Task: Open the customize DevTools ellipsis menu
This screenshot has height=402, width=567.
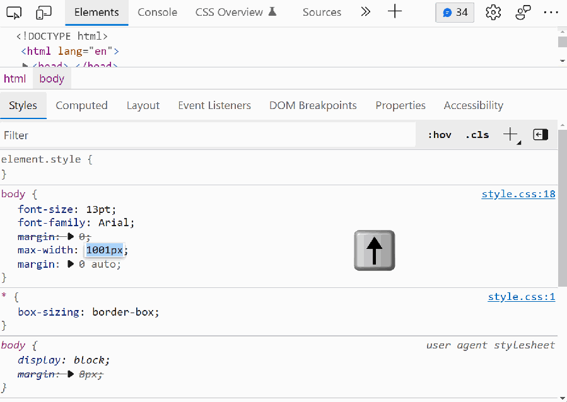Action: [551, 12]
